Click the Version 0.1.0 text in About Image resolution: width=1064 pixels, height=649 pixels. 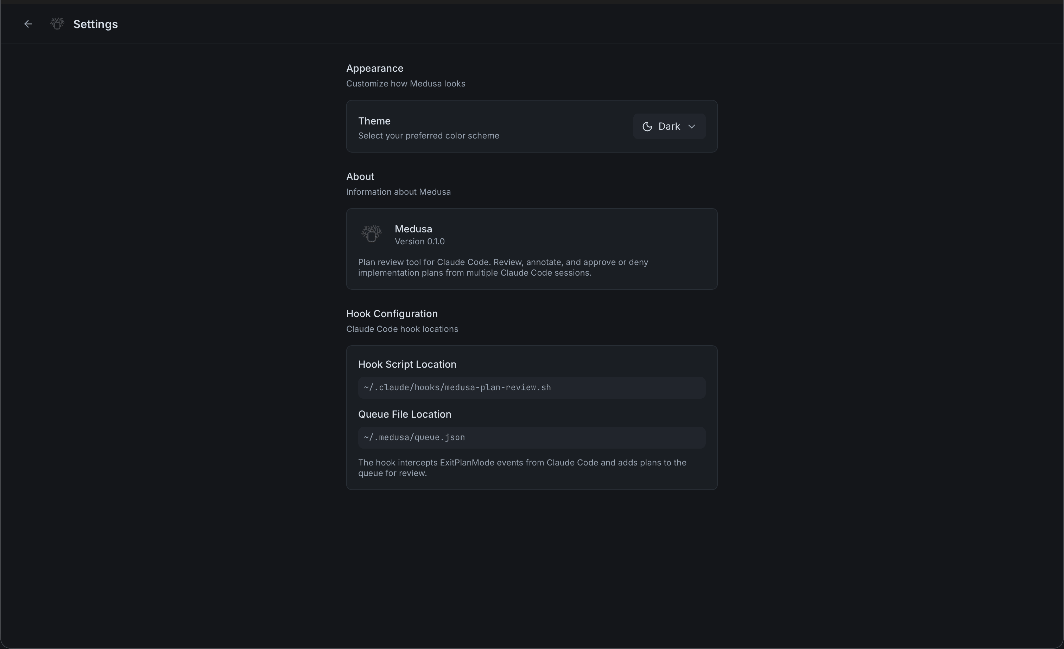[419, 242]
